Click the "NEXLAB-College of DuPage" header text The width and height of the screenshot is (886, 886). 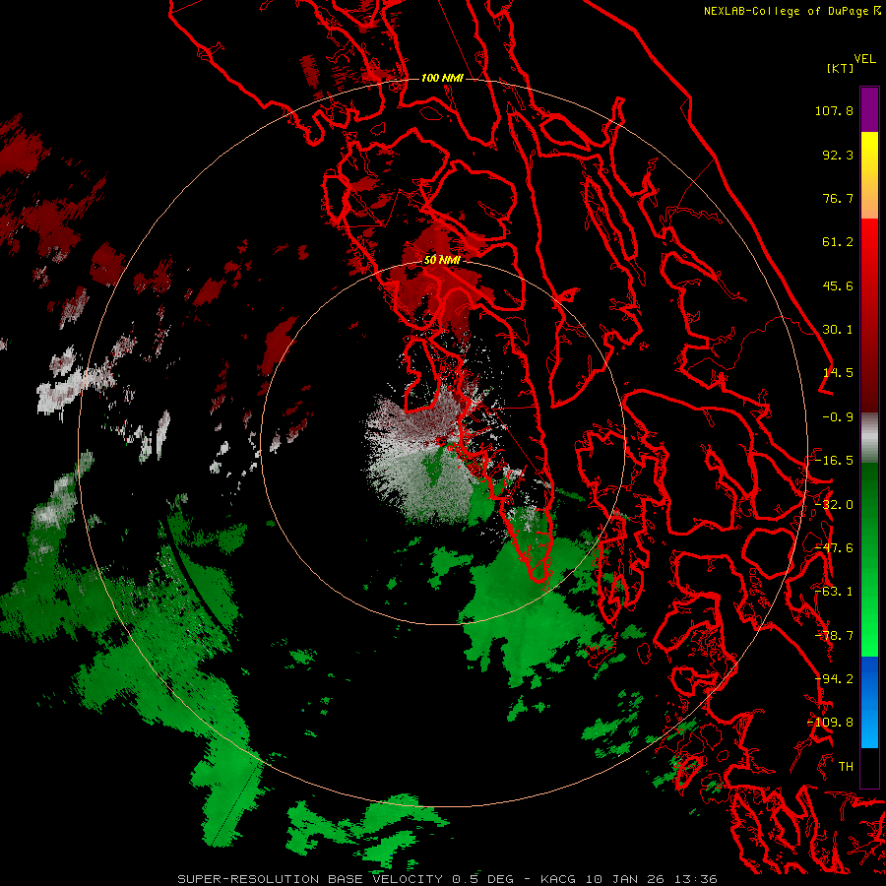tap(786, 11)
